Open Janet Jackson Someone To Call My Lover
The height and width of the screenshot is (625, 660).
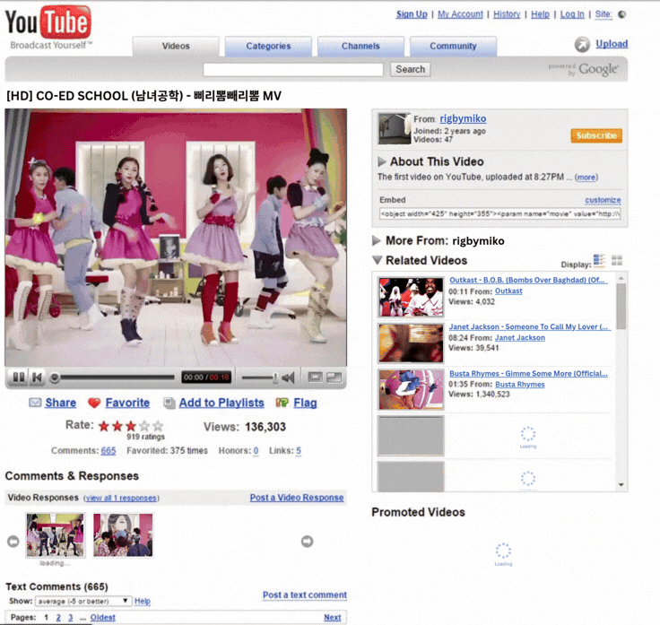529,326
